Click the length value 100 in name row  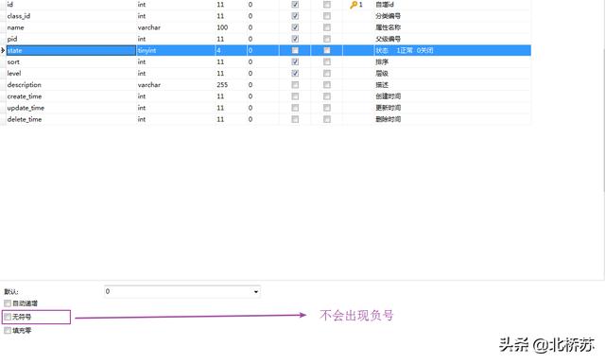pyautogui.click(x=222, y=27)
